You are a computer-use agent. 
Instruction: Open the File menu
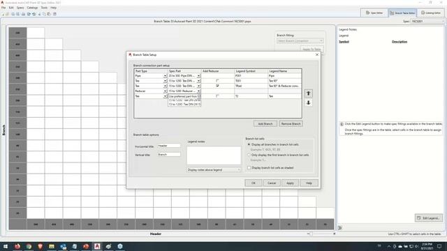[3, 8]
